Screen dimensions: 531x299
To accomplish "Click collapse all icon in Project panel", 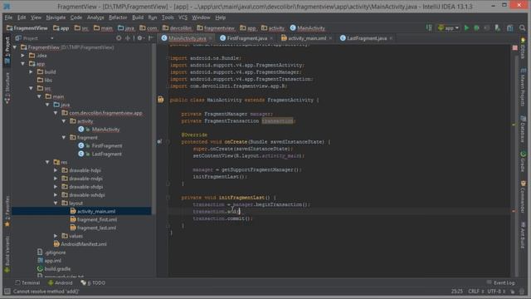I will pyautogui.click(x=128, y=38).
